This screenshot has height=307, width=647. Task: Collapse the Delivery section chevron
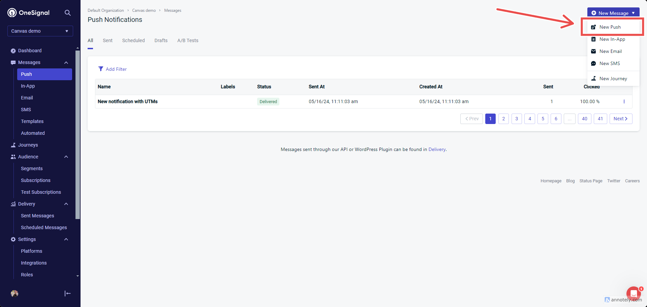tap(66, 204)
